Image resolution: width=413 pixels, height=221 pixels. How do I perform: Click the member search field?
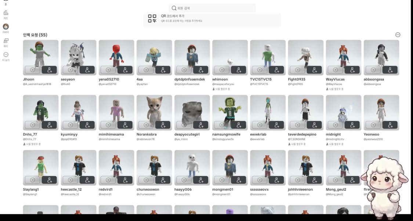click(x=212, y=8)
